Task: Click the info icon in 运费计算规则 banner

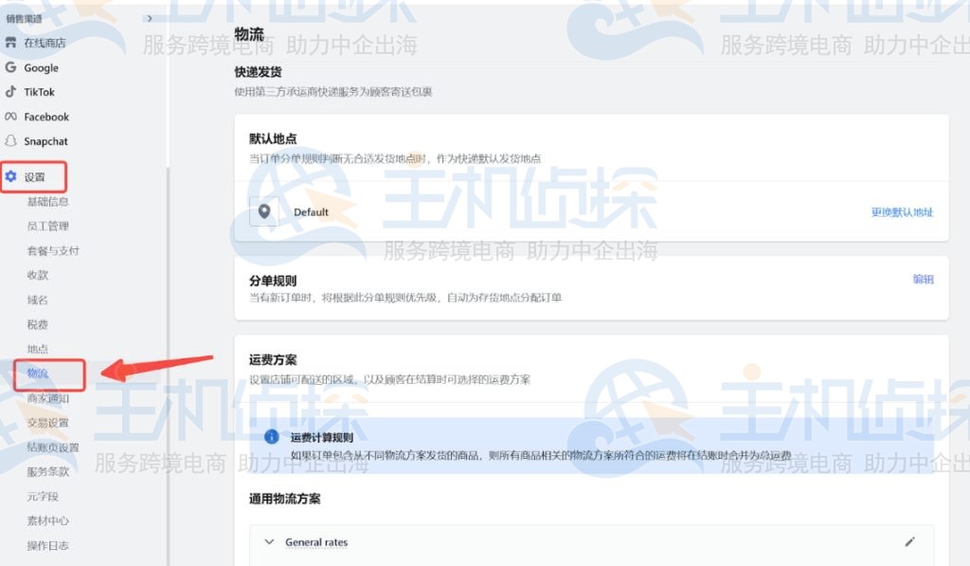Action: (270, 438)
